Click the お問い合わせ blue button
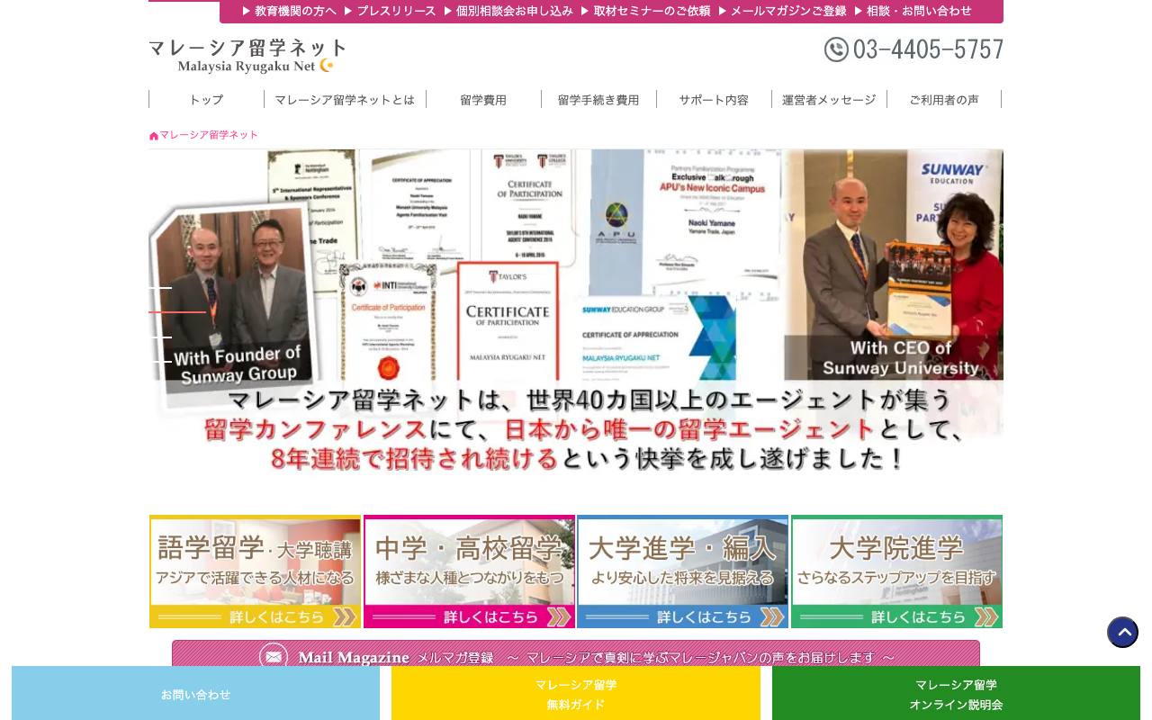Screen dimensions: 1152x720 point(195,694)
